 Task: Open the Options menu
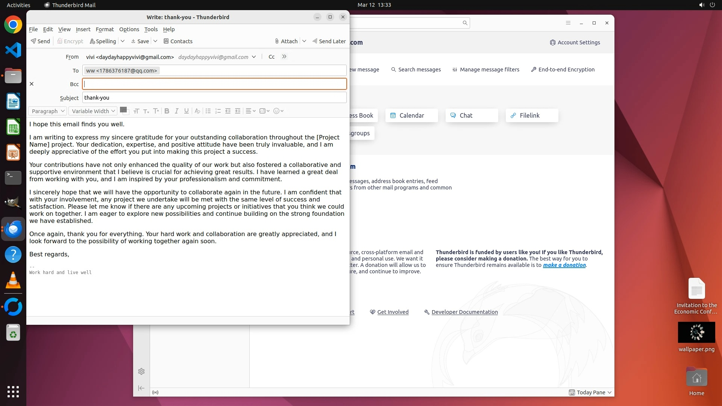click(x=129, y=29)
